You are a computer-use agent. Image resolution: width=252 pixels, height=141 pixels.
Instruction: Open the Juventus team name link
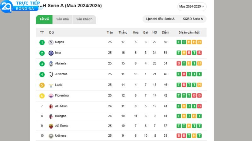pyautogui.click(x=61, y=74)
